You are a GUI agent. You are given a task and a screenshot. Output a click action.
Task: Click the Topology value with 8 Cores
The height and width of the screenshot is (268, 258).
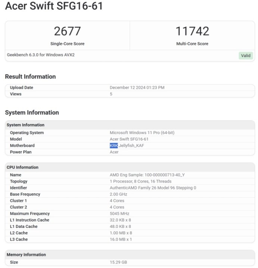(x=140, y=181)
